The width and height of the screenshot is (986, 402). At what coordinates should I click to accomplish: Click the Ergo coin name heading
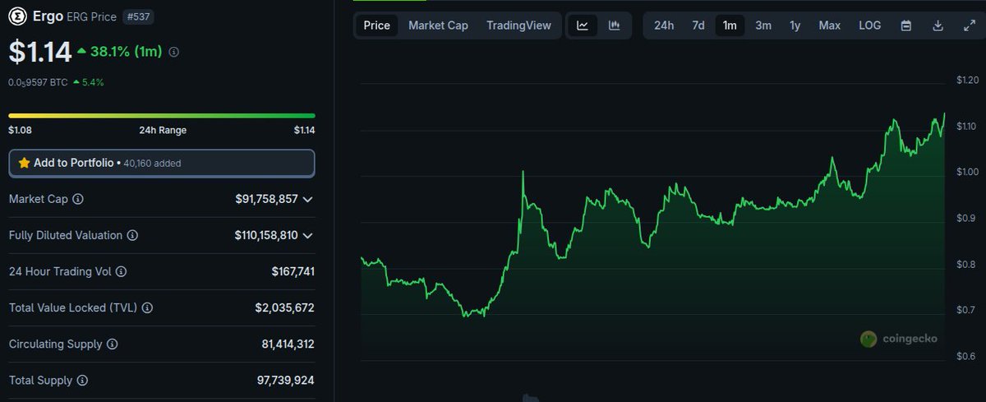pyautogui.click(x=46, y=16)
